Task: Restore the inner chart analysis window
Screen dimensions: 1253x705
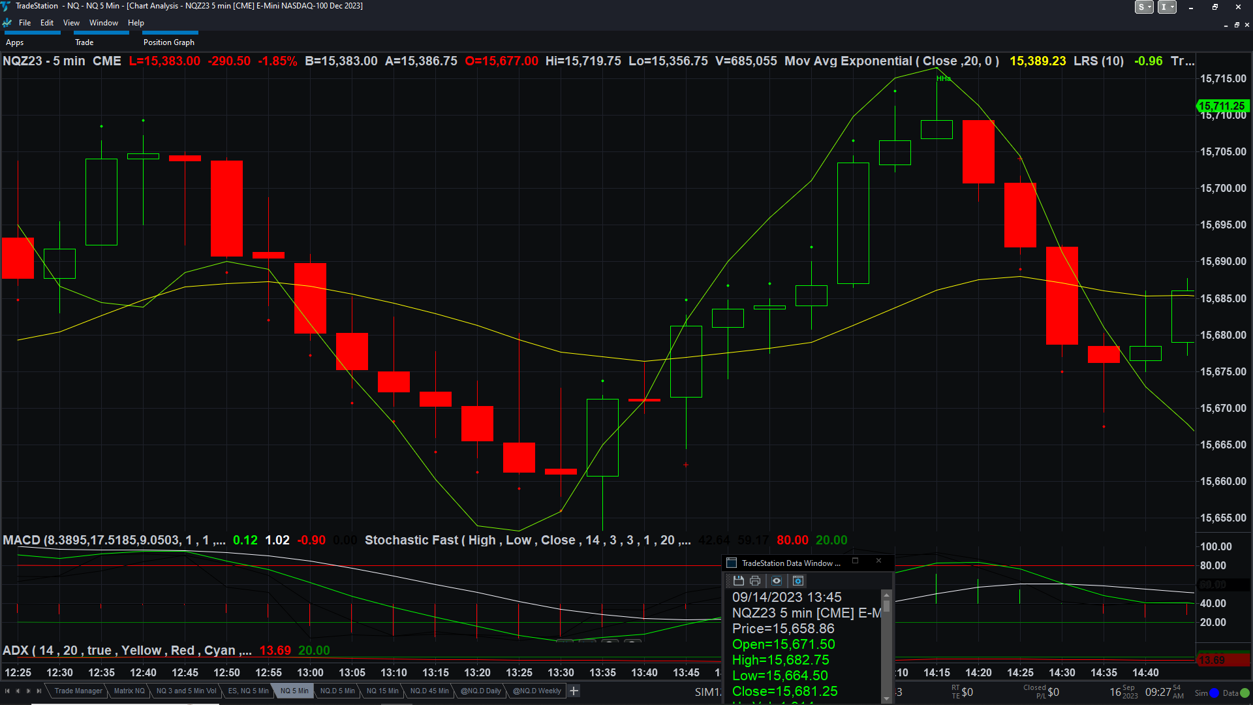Action: tap(1237, 25)
